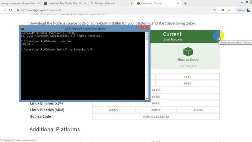
Task: Minimize the cmd.exe window
Action: pyautogui.click(x=132, y=28)
